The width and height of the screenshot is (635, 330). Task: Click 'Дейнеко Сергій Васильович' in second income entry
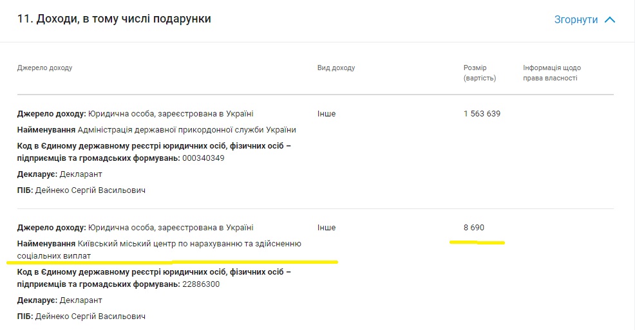point(90,316)
